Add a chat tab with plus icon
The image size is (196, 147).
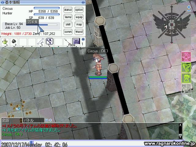tap(51, 120)
